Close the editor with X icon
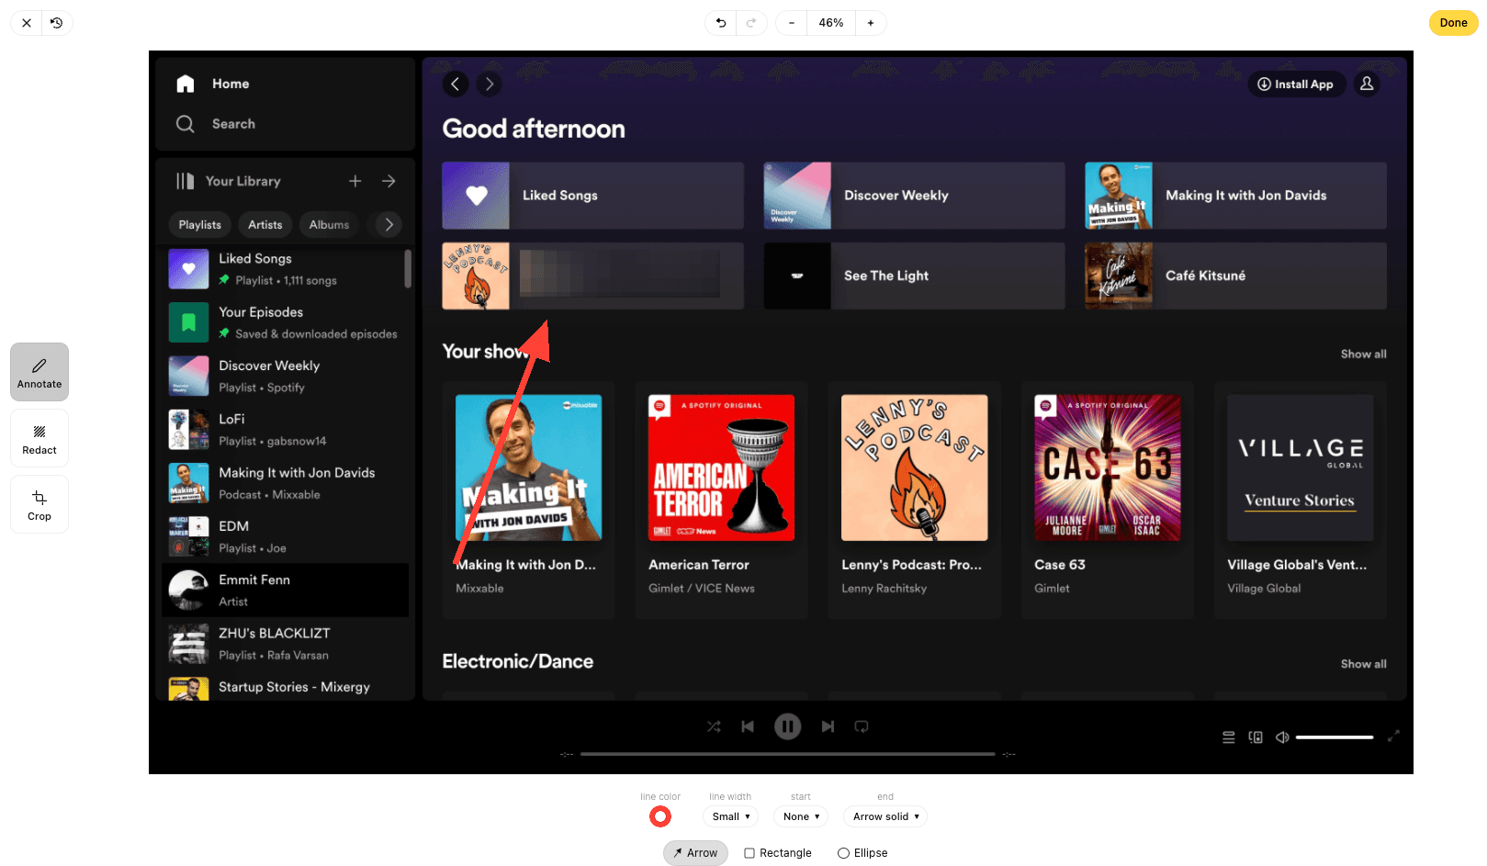 point(27,23)
